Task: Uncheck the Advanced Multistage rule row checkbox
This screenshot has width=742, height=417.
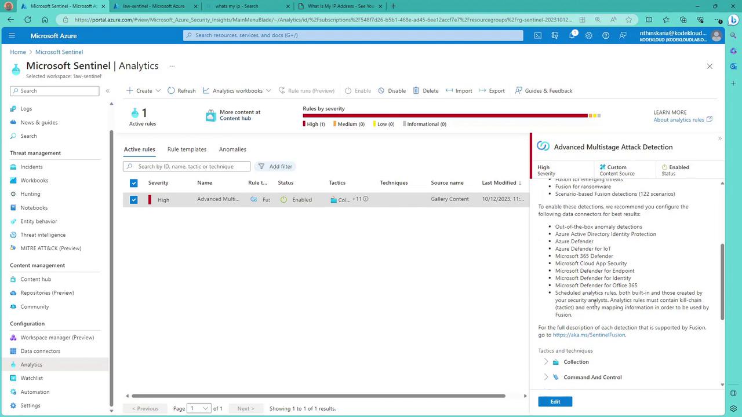Action: coord(133,200)
